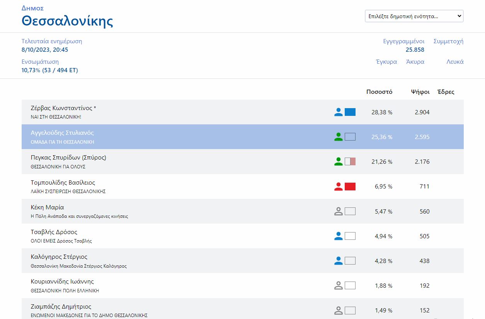Click the Ποσοστό column header
This screenshot has width=485, height=319.
coord(379,92)
